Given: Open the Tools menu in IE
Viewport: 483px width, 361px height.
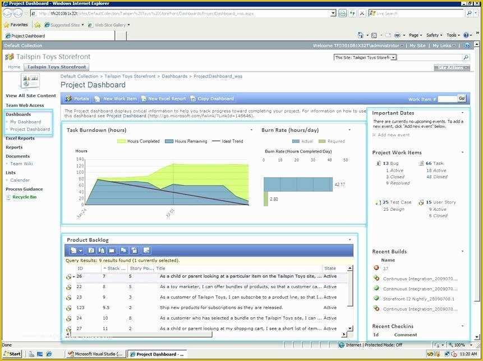Looking at the screenshot, I should 453,35.
